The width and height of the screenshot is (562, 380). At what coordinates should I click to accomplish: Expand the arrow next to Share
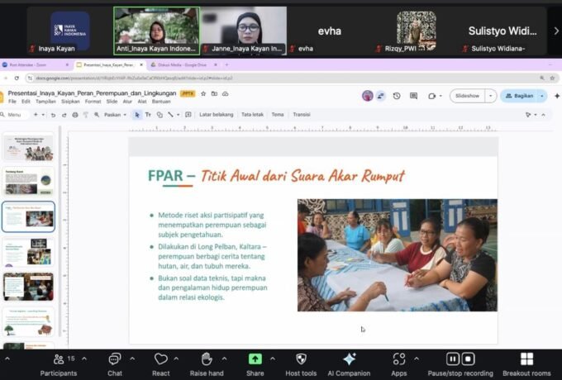tap(274, 359)
